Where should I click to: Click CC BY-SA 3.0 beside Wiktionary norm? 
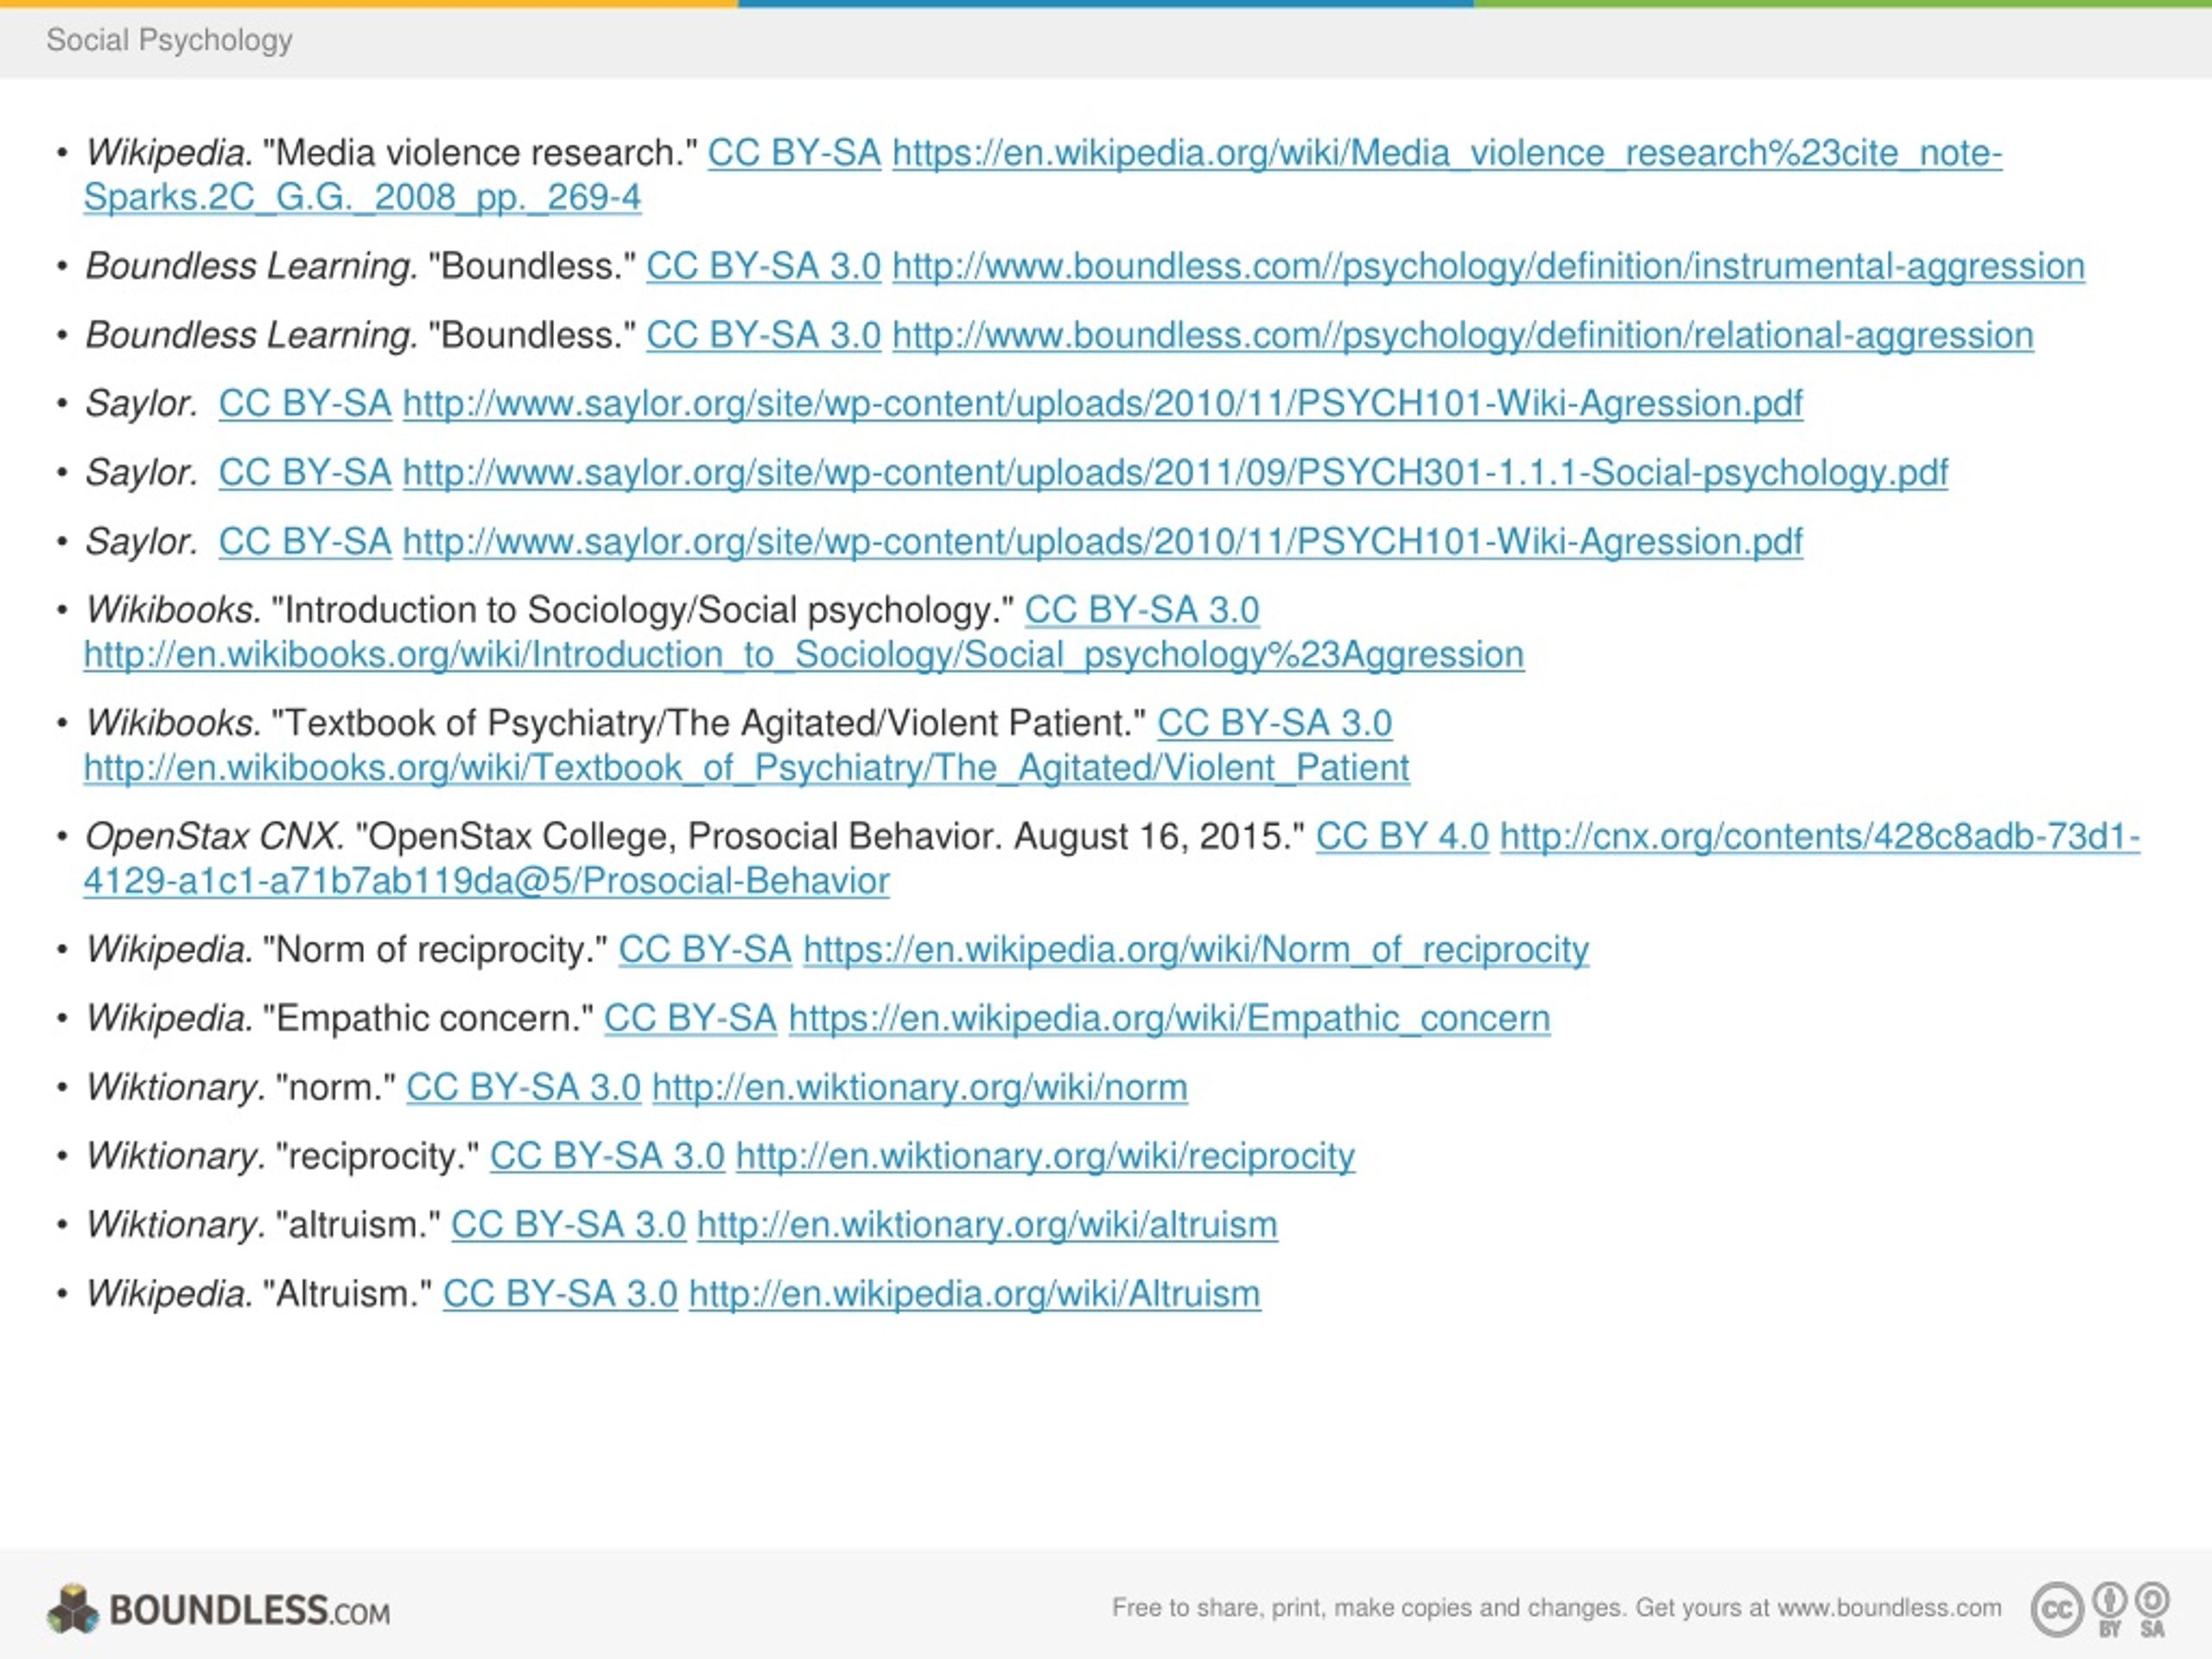(x=523, y=1088)
